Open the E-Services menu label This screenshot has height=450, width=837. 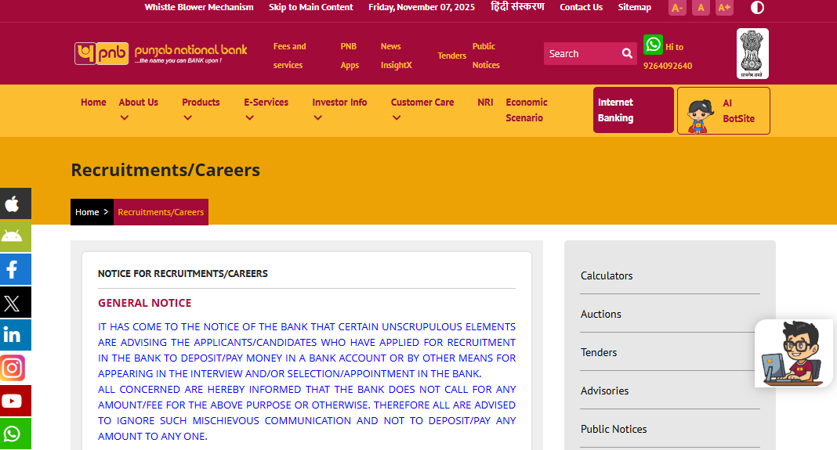tap(266, 102)
